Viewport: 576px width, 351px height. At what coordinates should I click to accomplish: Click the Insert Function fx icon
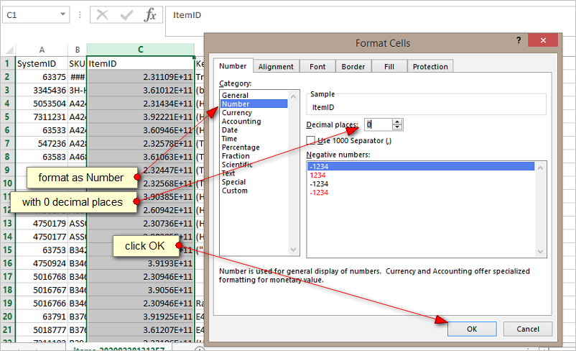click(150, 15)
